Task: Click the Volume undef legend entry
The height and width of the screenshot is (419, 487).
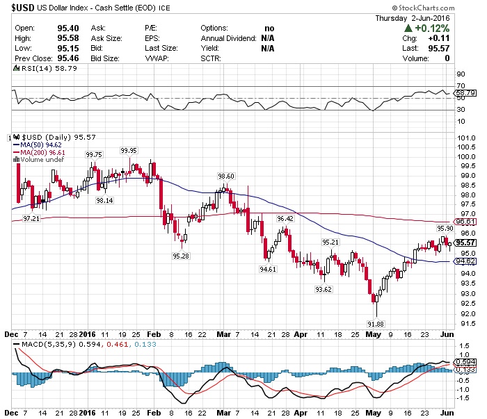Action: pos(38,159)
